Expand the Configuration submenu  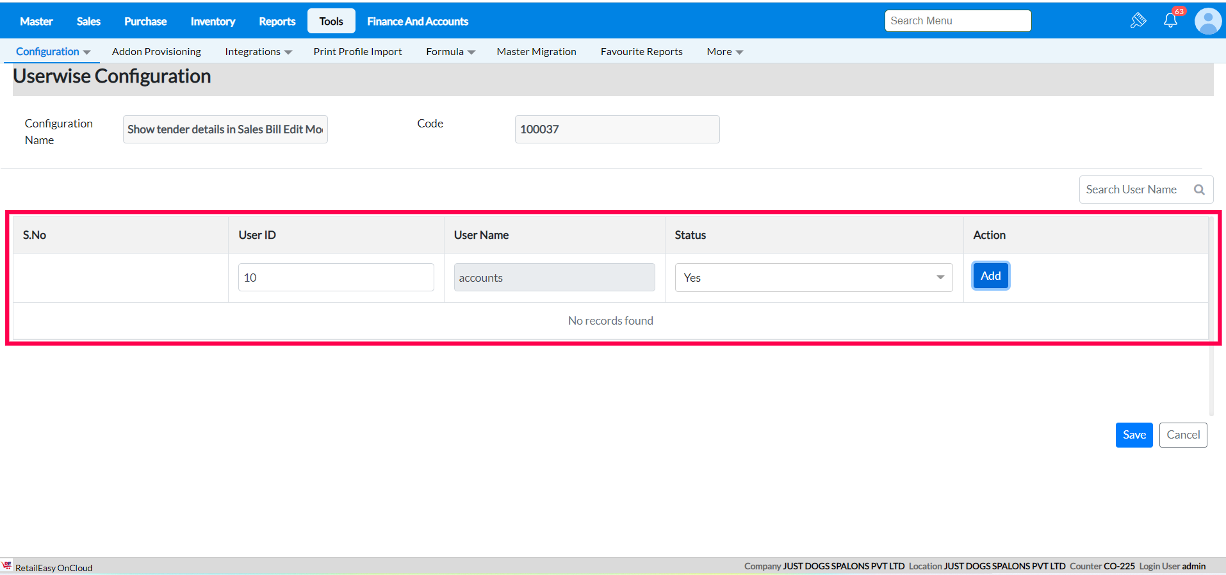[x=53, y=51]
